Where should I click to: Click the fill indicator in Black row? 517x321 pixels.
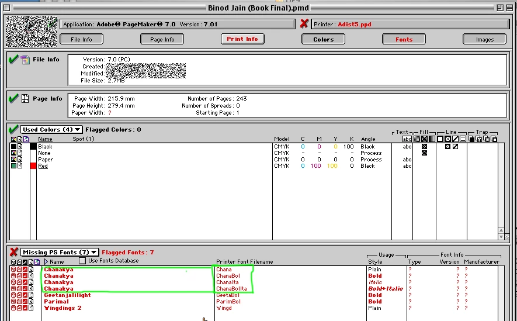click(x=424, y=147)
